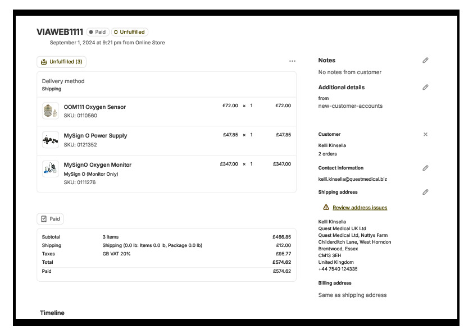
Task: Click the kelli.kinsella@questmedical.biz email
Action: point(352,179)
